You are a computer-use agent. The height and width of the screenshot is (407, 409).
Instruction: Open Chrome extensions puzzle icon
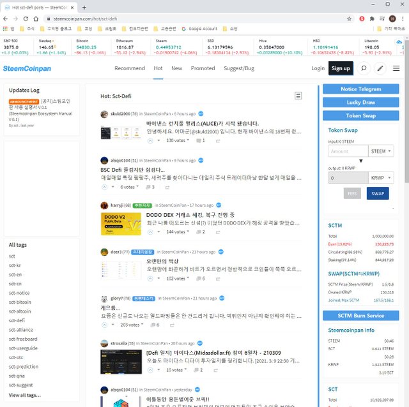[x=372, y=18]
